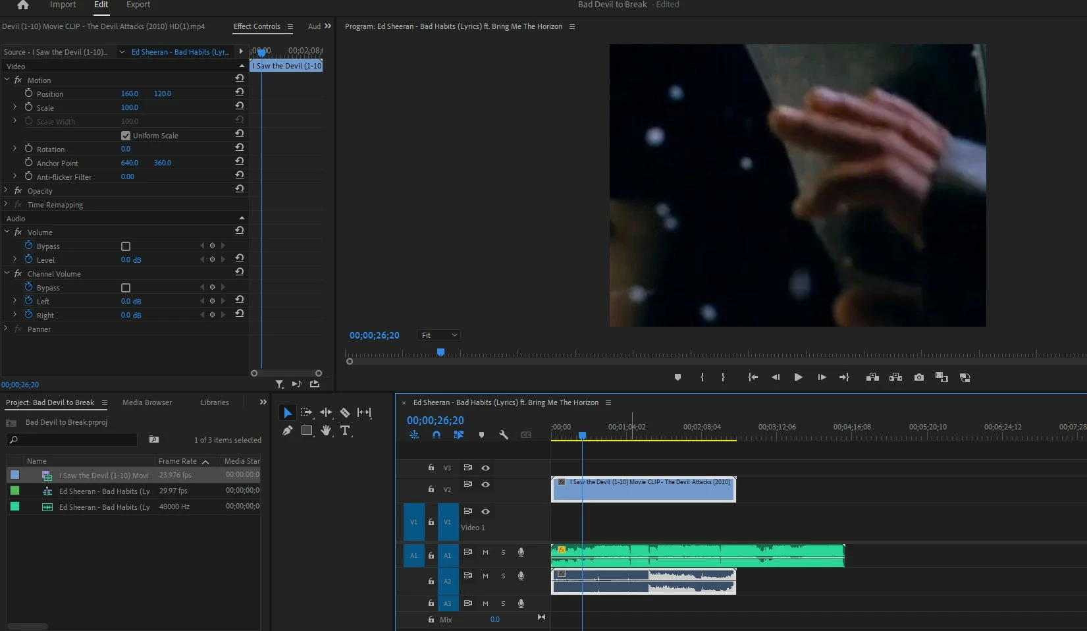Select the Track Select Forward tool
Viewport: 1087px width, 631px height.
coord(307,412)
